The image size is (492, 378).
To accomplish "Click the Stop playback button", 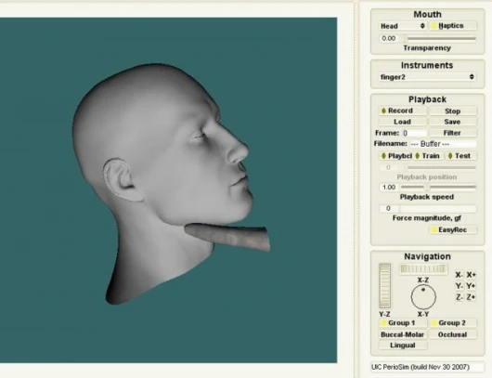I will coord(453,111).
